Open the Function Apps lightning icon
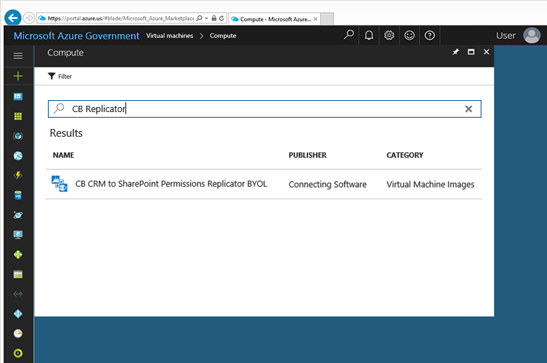This screenshot has height=363, width=547. coord(18,175)
